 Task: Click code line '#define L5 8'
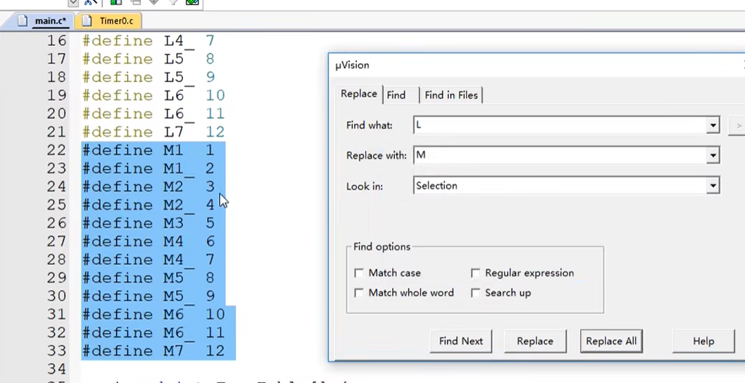(x=148, y=59)
